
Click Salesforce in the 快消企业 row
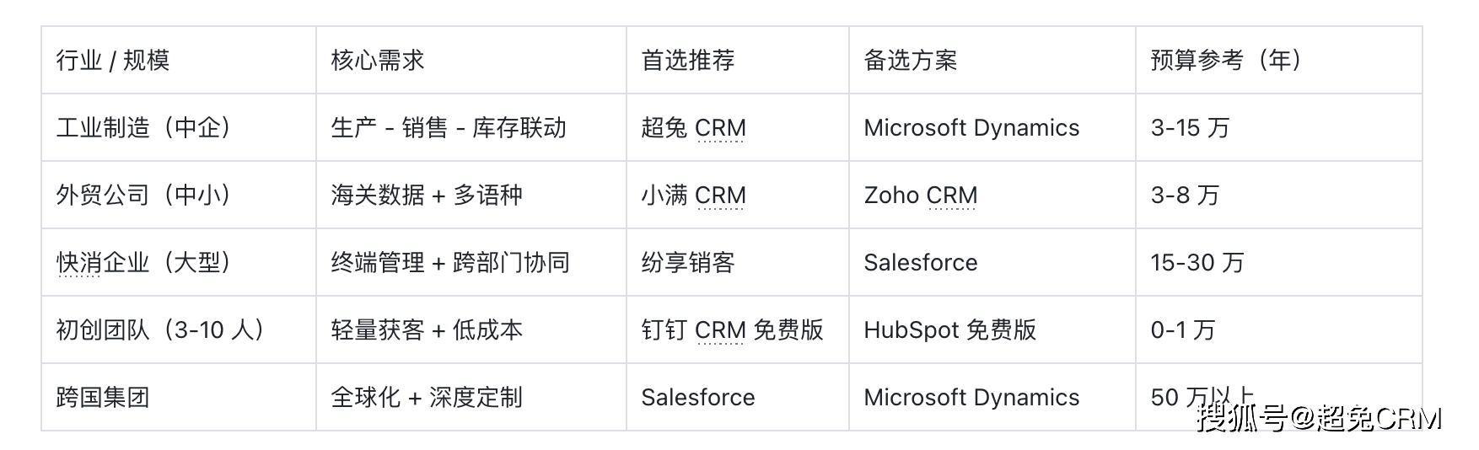click(x=921, y=263)
